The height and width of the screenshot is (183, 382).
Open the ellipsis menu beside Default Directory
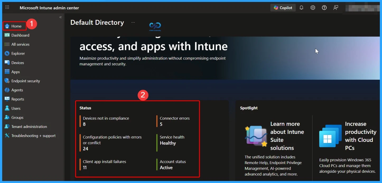tap(133, 22)
